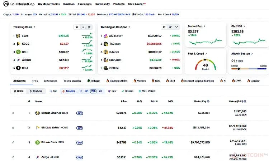The width and height of the screenshot is (269, 161).
Task: Open Exchanges menu
Action: (85, 4)
